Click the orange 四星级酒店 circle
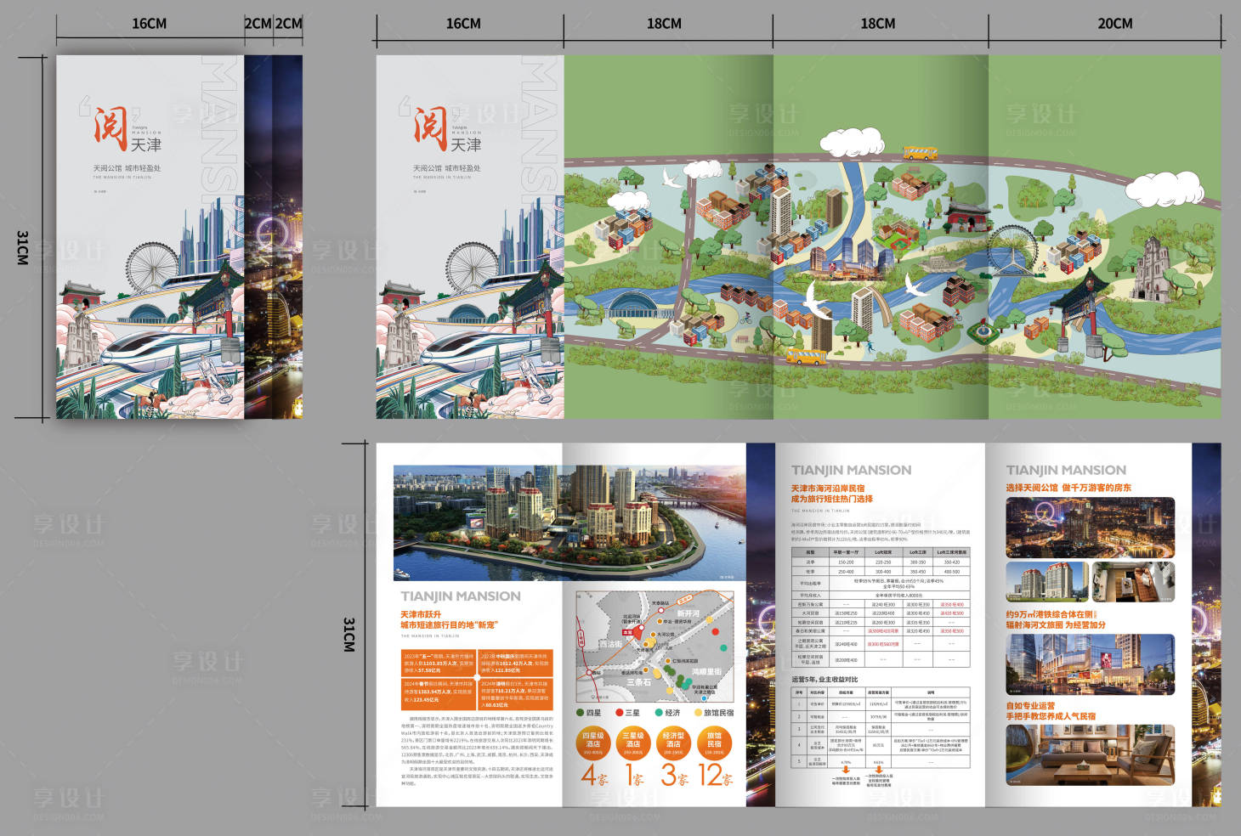 (592, 743)
